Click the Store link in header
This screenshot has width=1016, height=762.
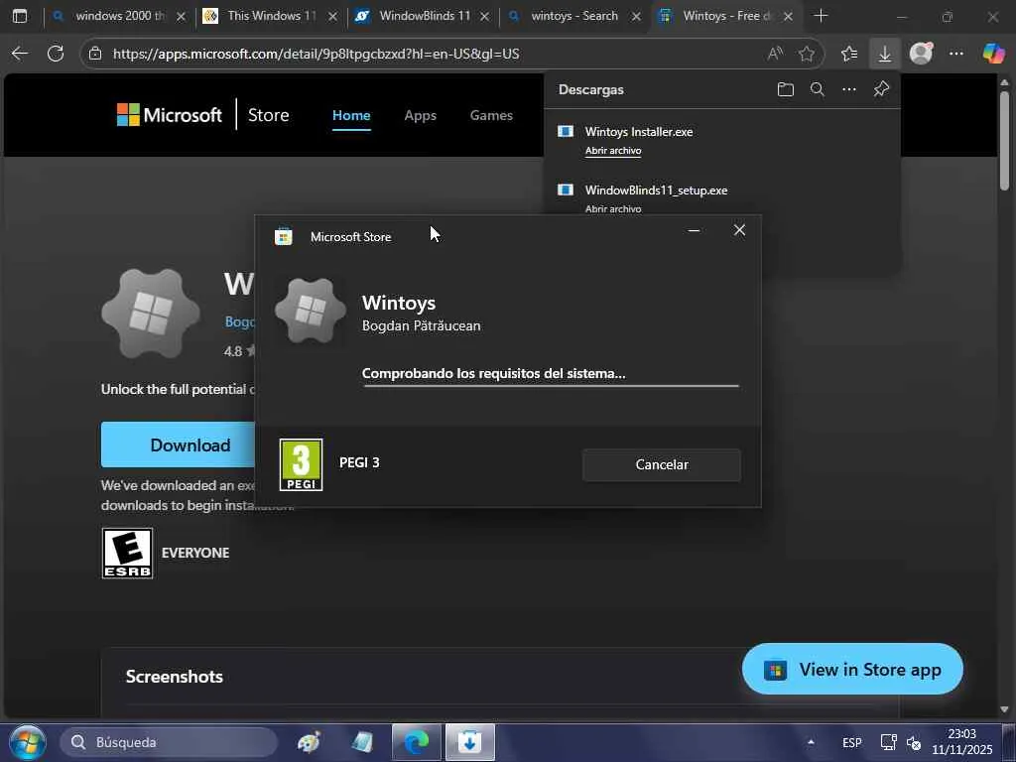point(268,115)
